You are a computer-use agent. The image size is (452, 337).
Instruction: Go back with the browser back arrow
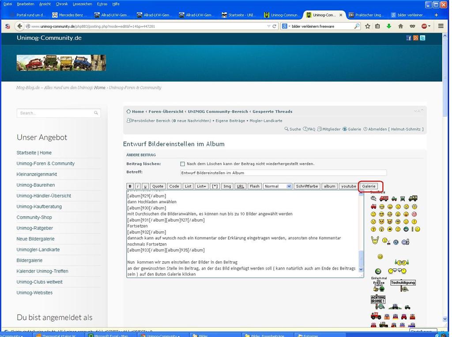(19, 26)
